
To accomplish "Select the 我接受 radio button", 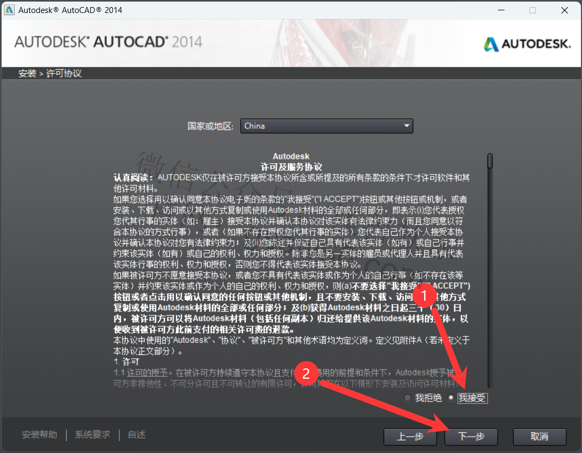I will (451, 398).
